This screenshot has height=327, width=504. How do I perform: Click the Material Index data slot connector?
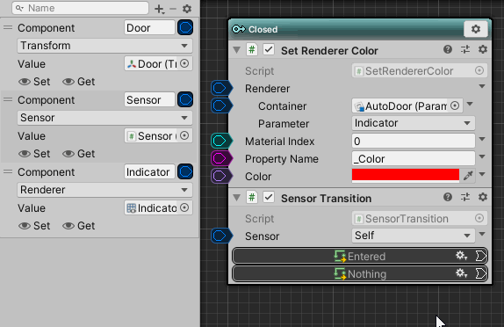(220, 141)
